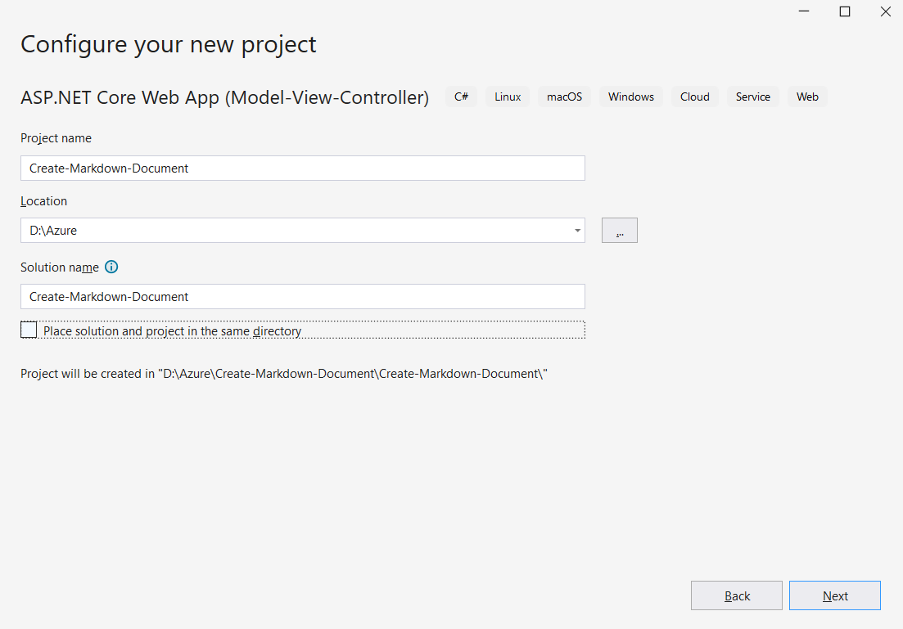This screenshot has height=629, width=903.
Task: Browse for location with ellipsis button
Action: tap(620, 230)
